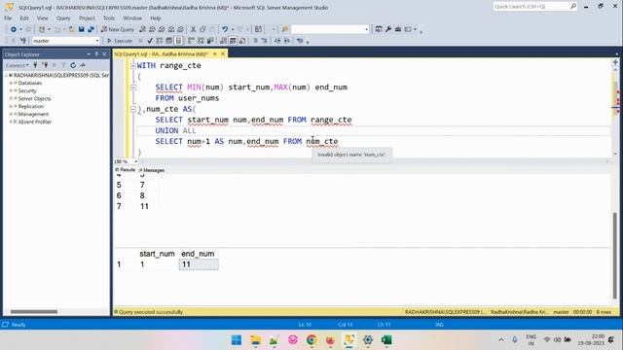Open the Query menu
Screen dimensions: 623x350
coord(63,18)
